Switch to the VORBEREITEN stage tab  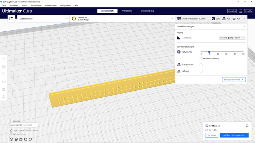[107, 11]
